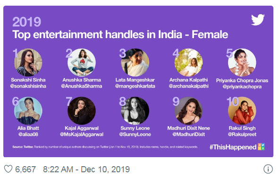Click the Source: Twitter footnote text
The height and width of the screenshot is (177, 280).
click(x=105, y=147)
